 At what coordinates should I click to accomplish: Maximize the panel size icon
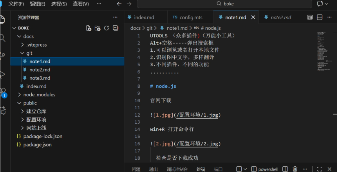click(x=320, y=169)
